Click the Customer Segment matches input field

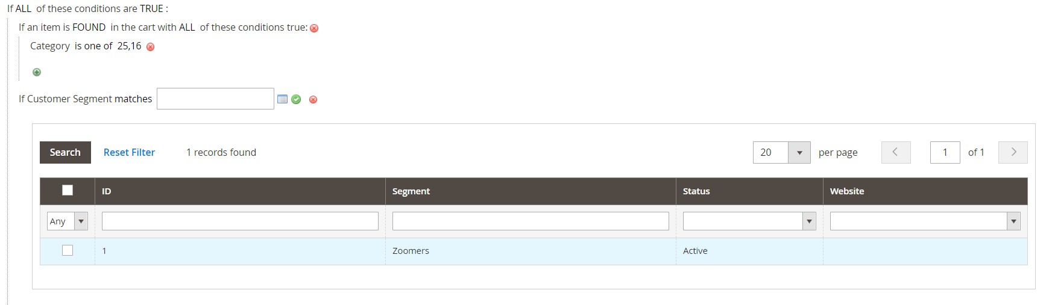click(215, 99)
